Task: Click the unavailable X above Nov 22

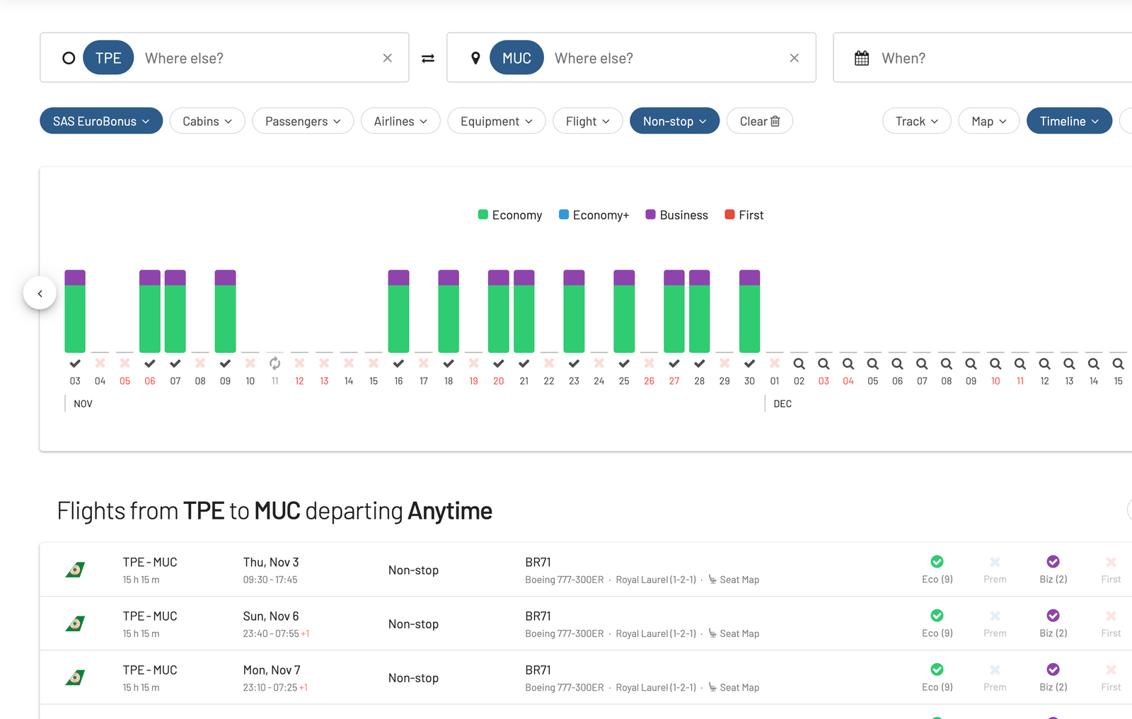Action: (x=549, y=363)
